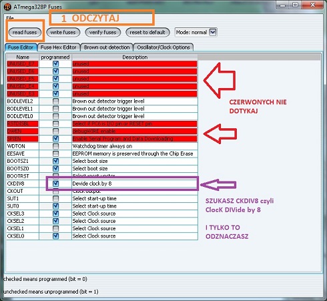Click the Description column header

coord(135,57)
